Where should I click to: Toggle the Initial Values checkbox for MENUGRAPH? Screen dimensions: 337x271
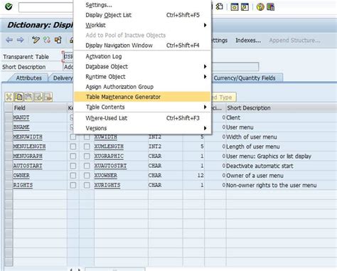coord(87,156)
